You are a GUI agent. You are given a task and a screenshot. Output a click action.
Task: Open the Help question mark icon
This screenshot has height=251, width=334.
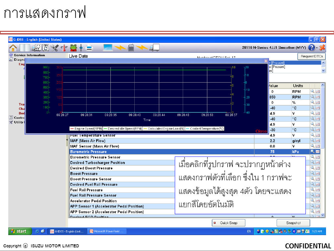pos(311,47)
